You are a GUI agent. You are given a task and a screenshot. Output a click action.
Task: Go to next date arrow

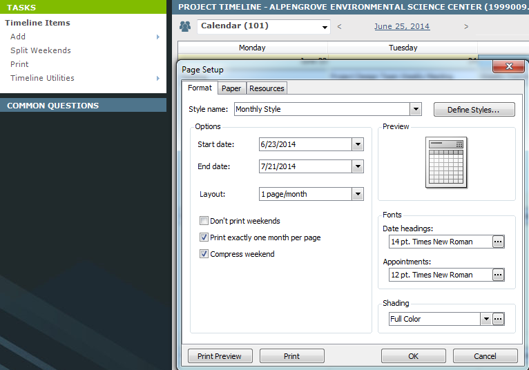(466, 27)
